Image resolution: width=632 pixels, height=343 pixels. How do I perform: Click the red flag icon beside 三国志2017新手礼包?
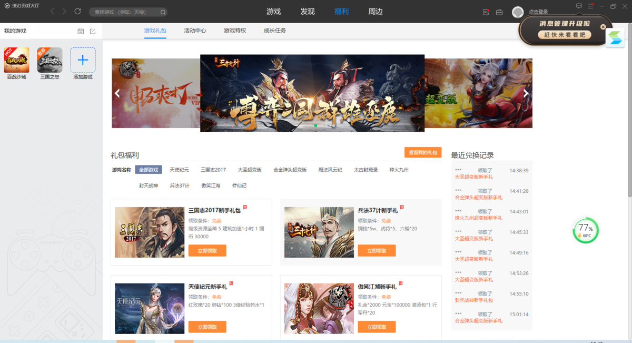click(x=245, y=208)
